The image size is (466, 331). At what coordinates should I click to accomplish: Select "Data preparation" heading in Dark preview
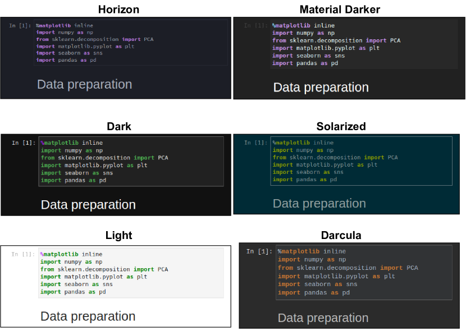pos(88,205)
